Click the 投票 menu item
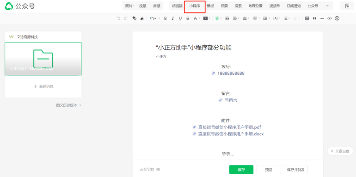 coord(224,6)
